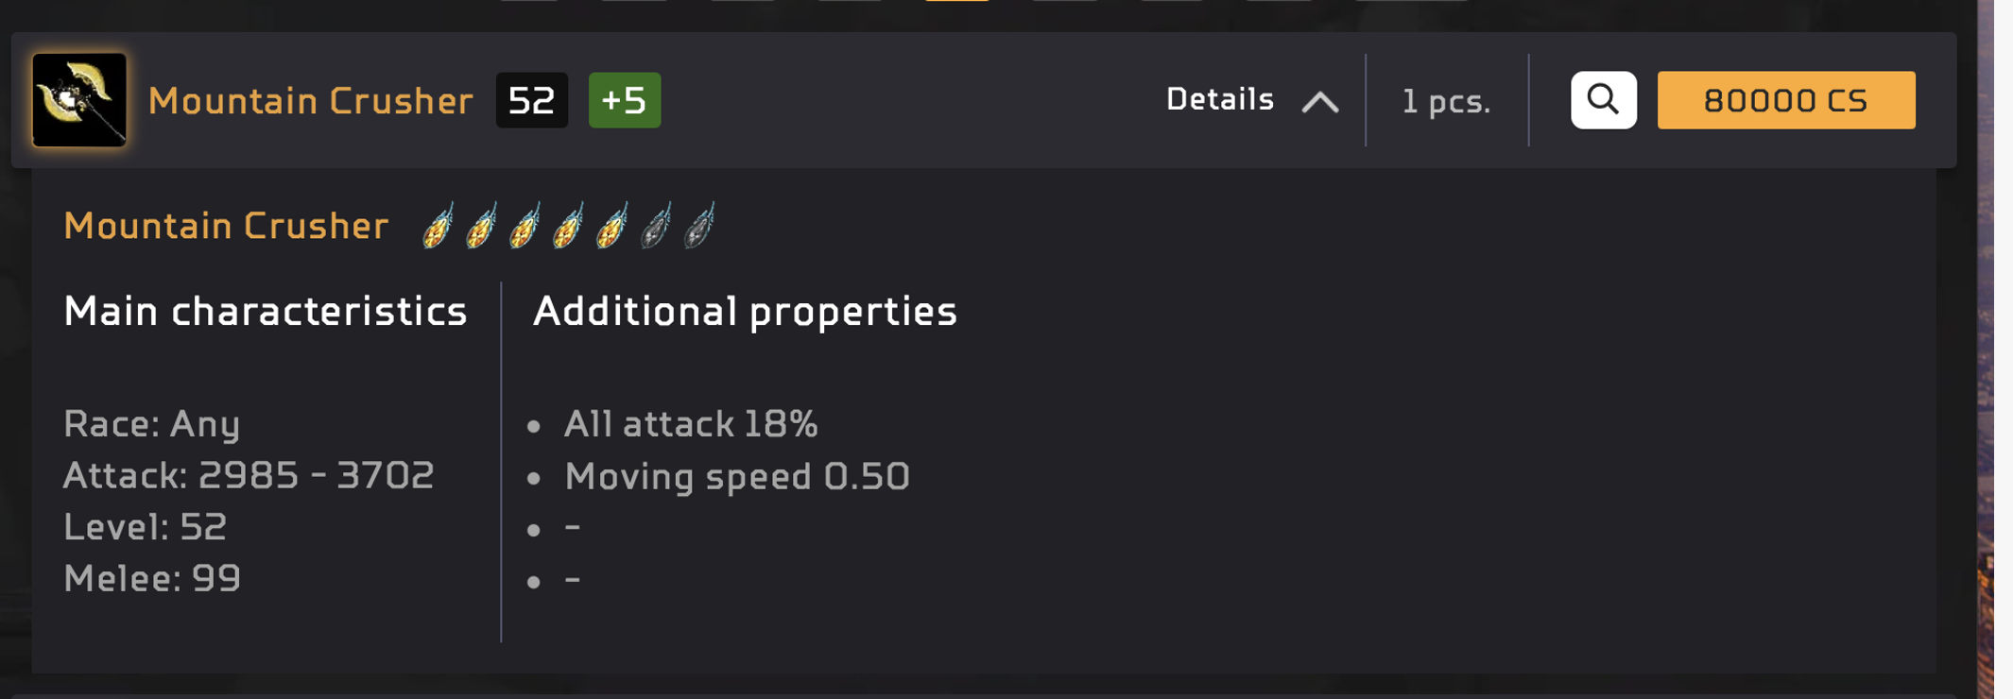Viewport: 2013px width, 699px height.
Task: Select the Main characteristics heading
Action: click(265, 312)
